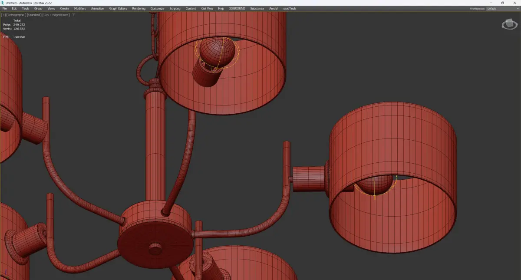Click the viewport filter funnel icon

[74, 15]
